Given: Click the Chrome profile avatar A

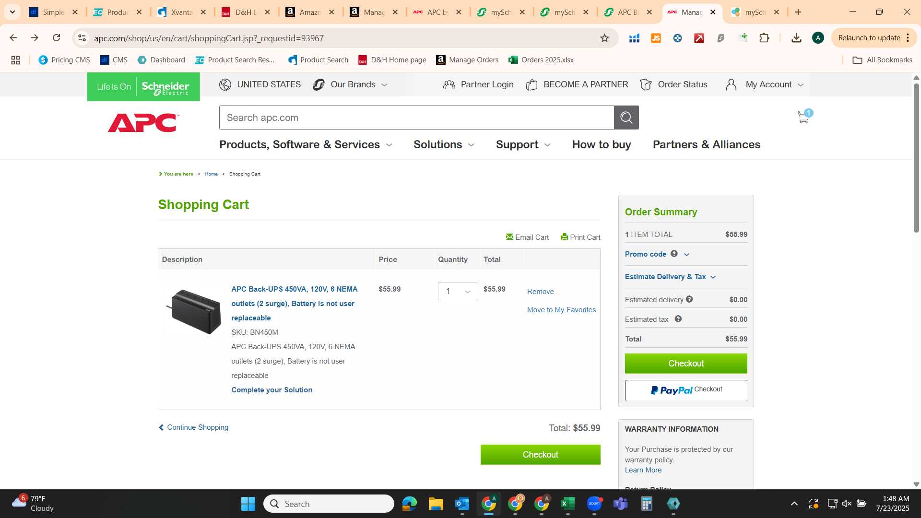Looking at the screenshot, I should tap(818, 38).
